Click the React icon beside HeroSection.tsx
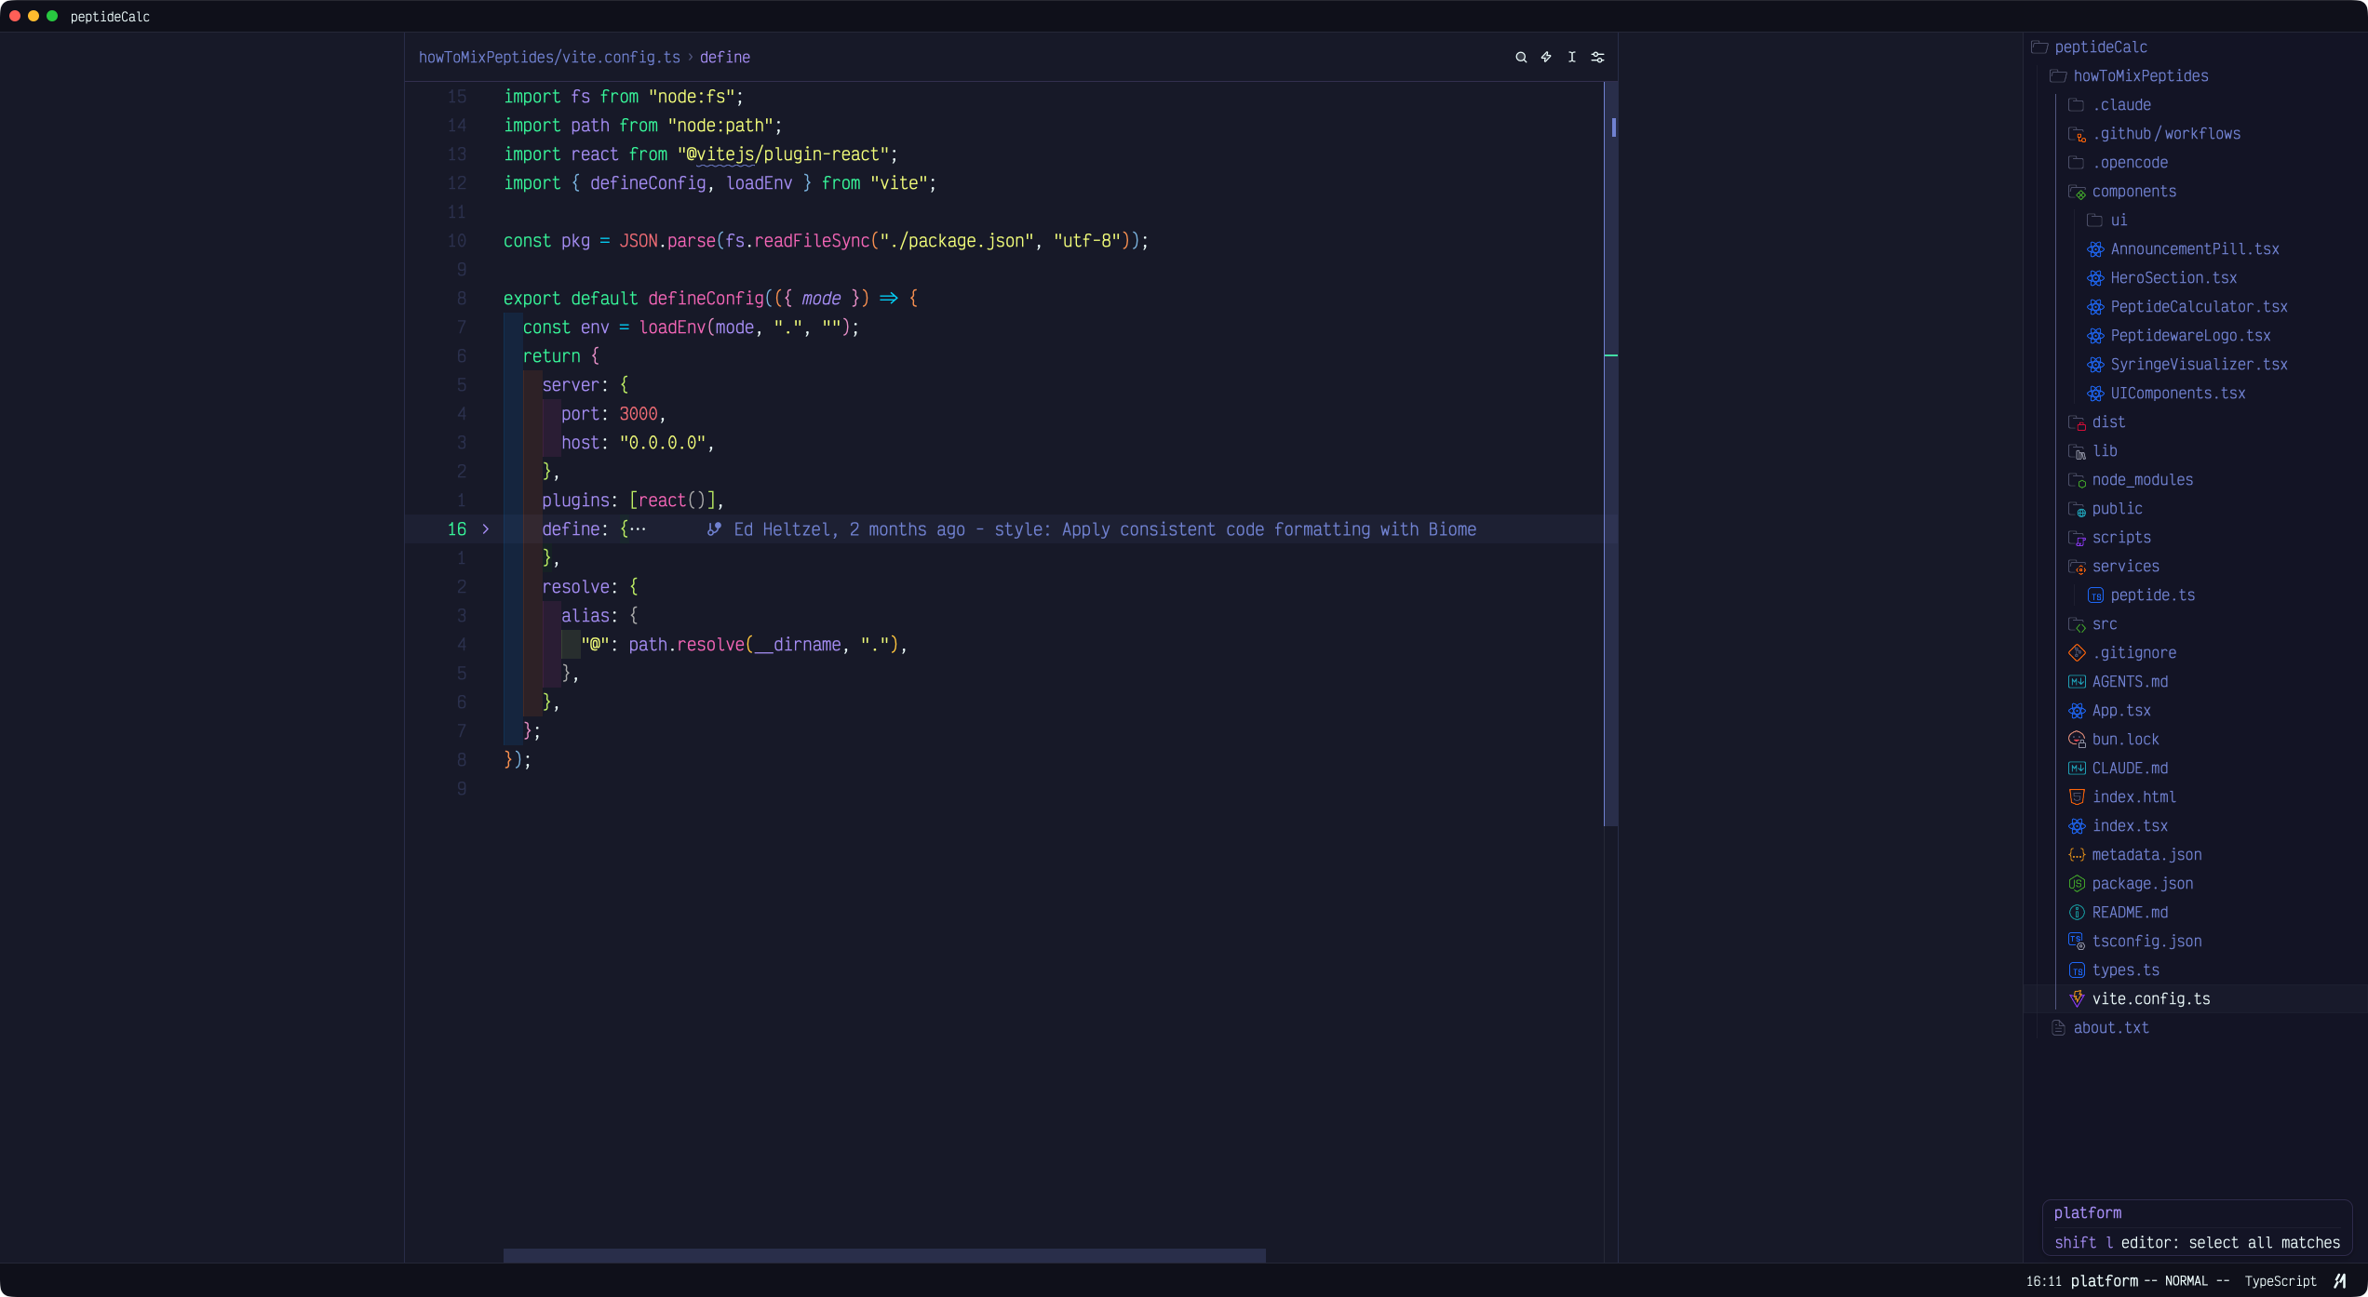The width and height of the screenshot is (2368, 1297). (x=2095, y=277)
